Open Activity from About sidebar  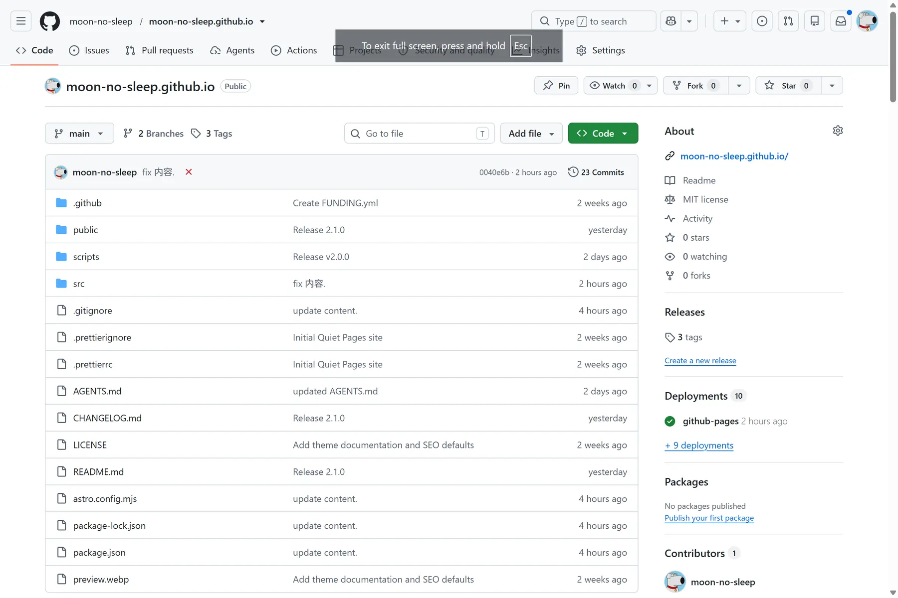[x=697, y=218]
